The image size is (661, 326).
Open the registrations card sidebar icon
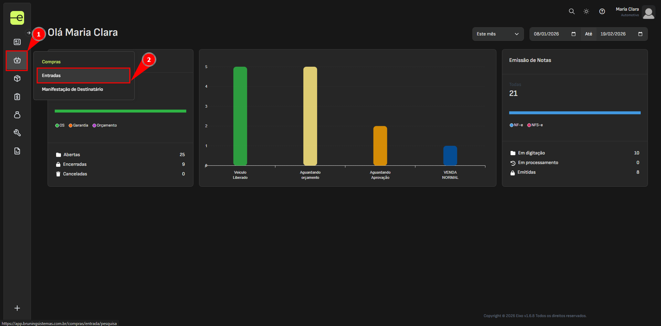[x=17, y=42]
